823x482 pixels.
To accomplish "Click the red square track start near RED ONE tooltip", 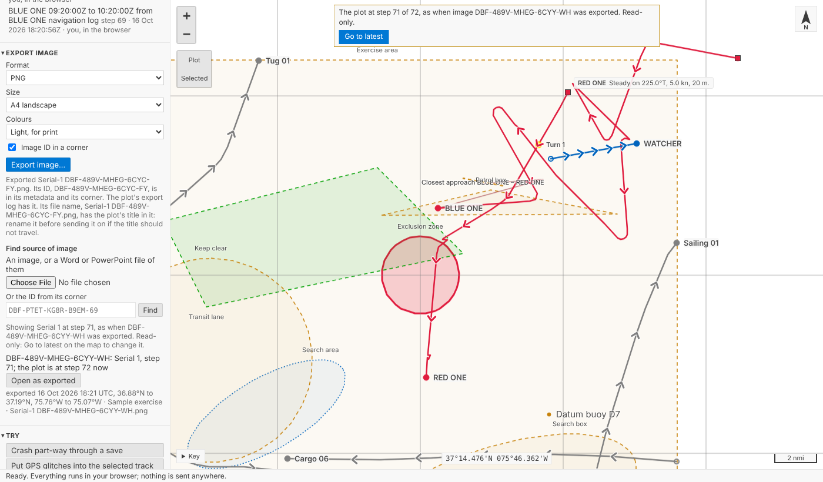I will coord(568,92).
